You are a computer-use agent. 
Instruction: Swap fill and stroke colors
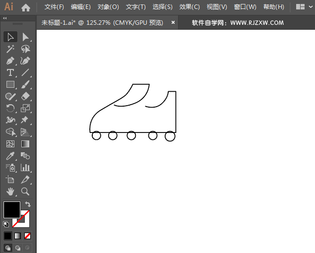[28, 204]
